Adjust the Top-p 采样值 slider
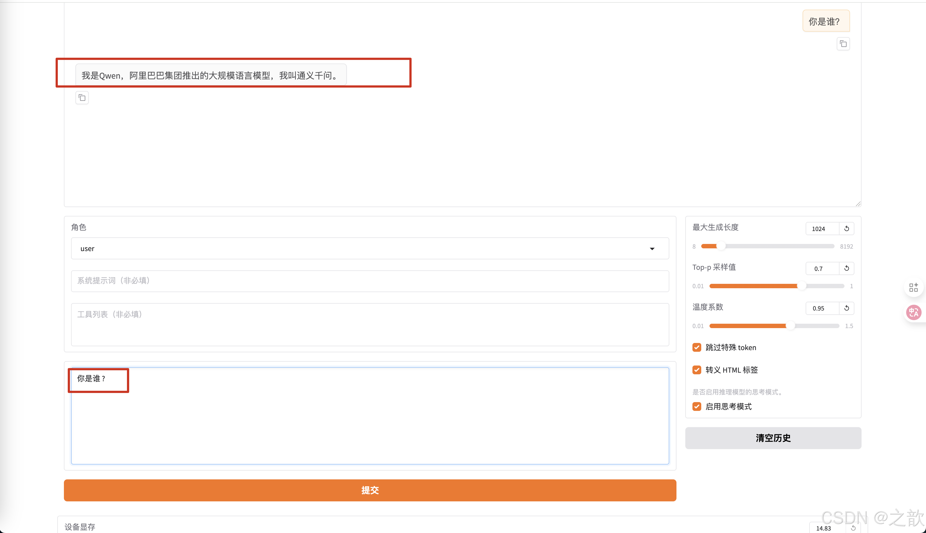This screenshot has height=533, width=926. tap(777, 286)
